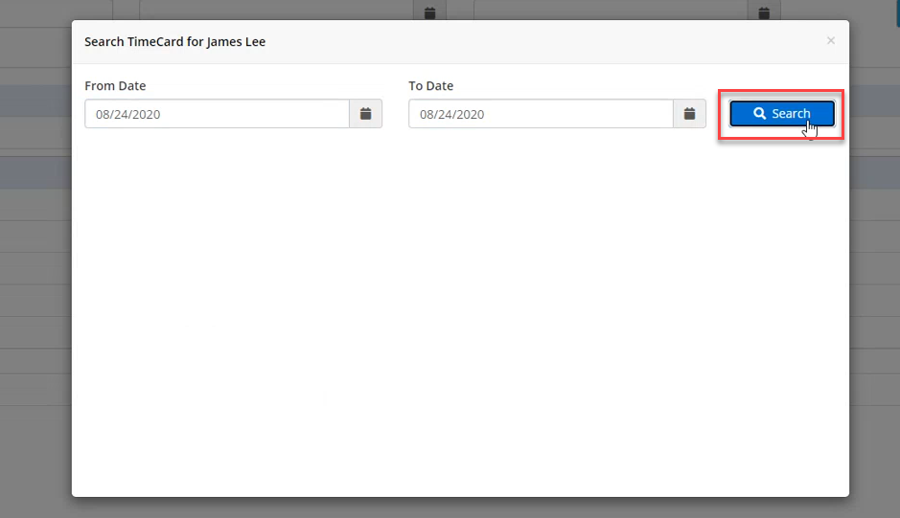Close the Search TimeCard dialog
900x518 pixels.
point(830,40)
